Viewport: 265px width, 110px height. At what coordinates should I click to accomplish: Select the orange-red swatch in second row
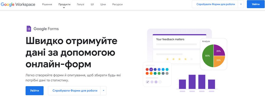[147, 73]
